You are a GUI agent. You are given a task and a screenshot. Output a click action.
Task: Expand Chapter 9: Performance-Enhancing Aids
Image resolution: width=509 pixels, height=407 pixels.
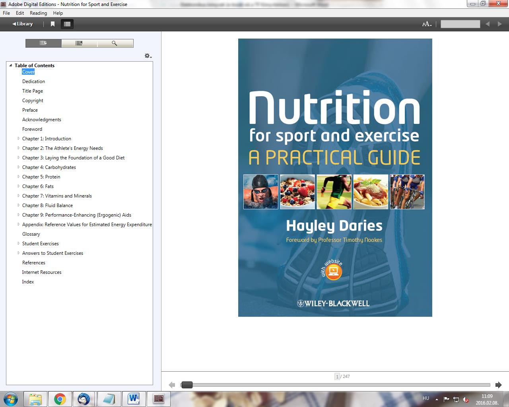18,215
